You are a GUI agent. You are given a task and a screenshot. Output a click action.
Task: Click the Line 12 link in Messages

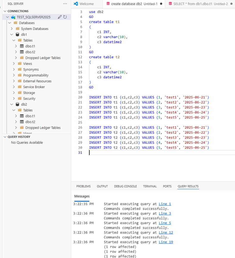[x=166, y=232]
